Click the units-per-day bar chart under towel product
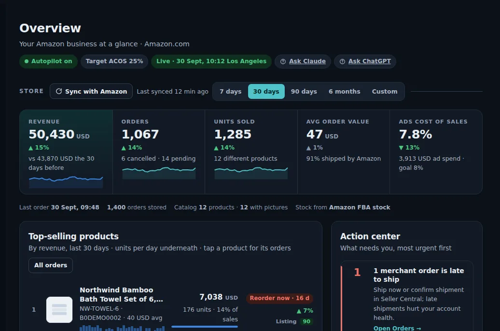 tap(122, 328)
